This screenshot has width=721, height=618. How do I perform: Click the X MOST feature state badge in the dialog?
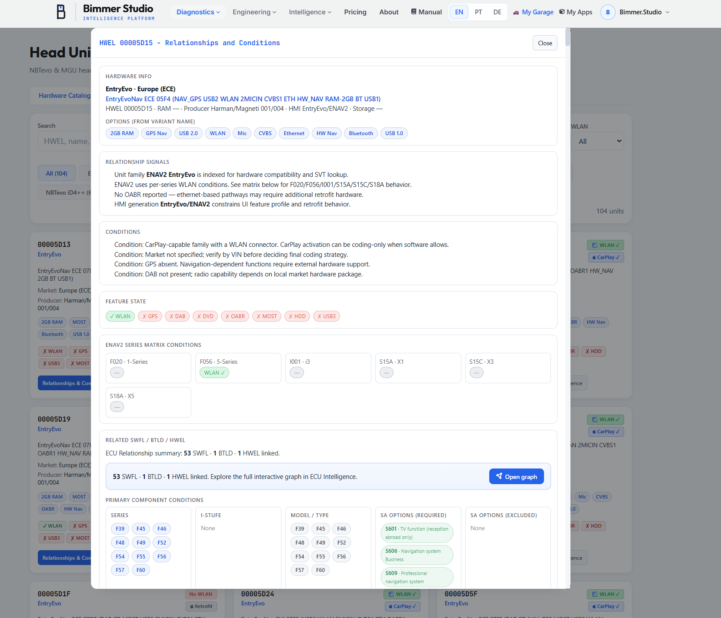267,316
